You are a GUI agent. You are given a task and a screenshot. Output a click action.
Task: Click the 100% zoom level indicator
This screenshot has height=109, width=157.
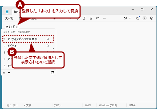[x=88, y=105]
